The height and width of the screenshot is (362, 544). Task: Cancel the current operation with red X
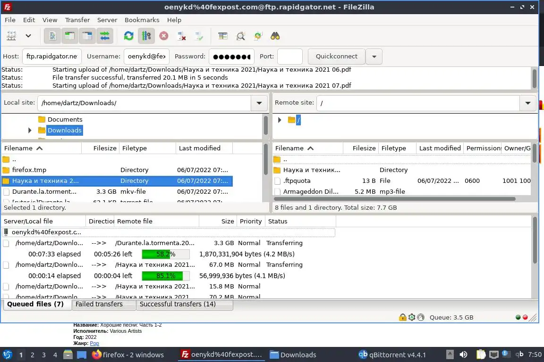164,36
